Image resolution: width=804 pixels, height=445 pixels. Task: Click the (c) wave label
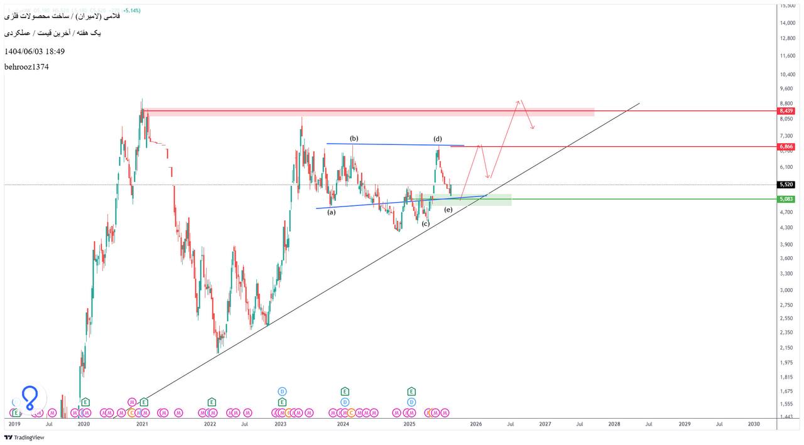pos(425,224)
